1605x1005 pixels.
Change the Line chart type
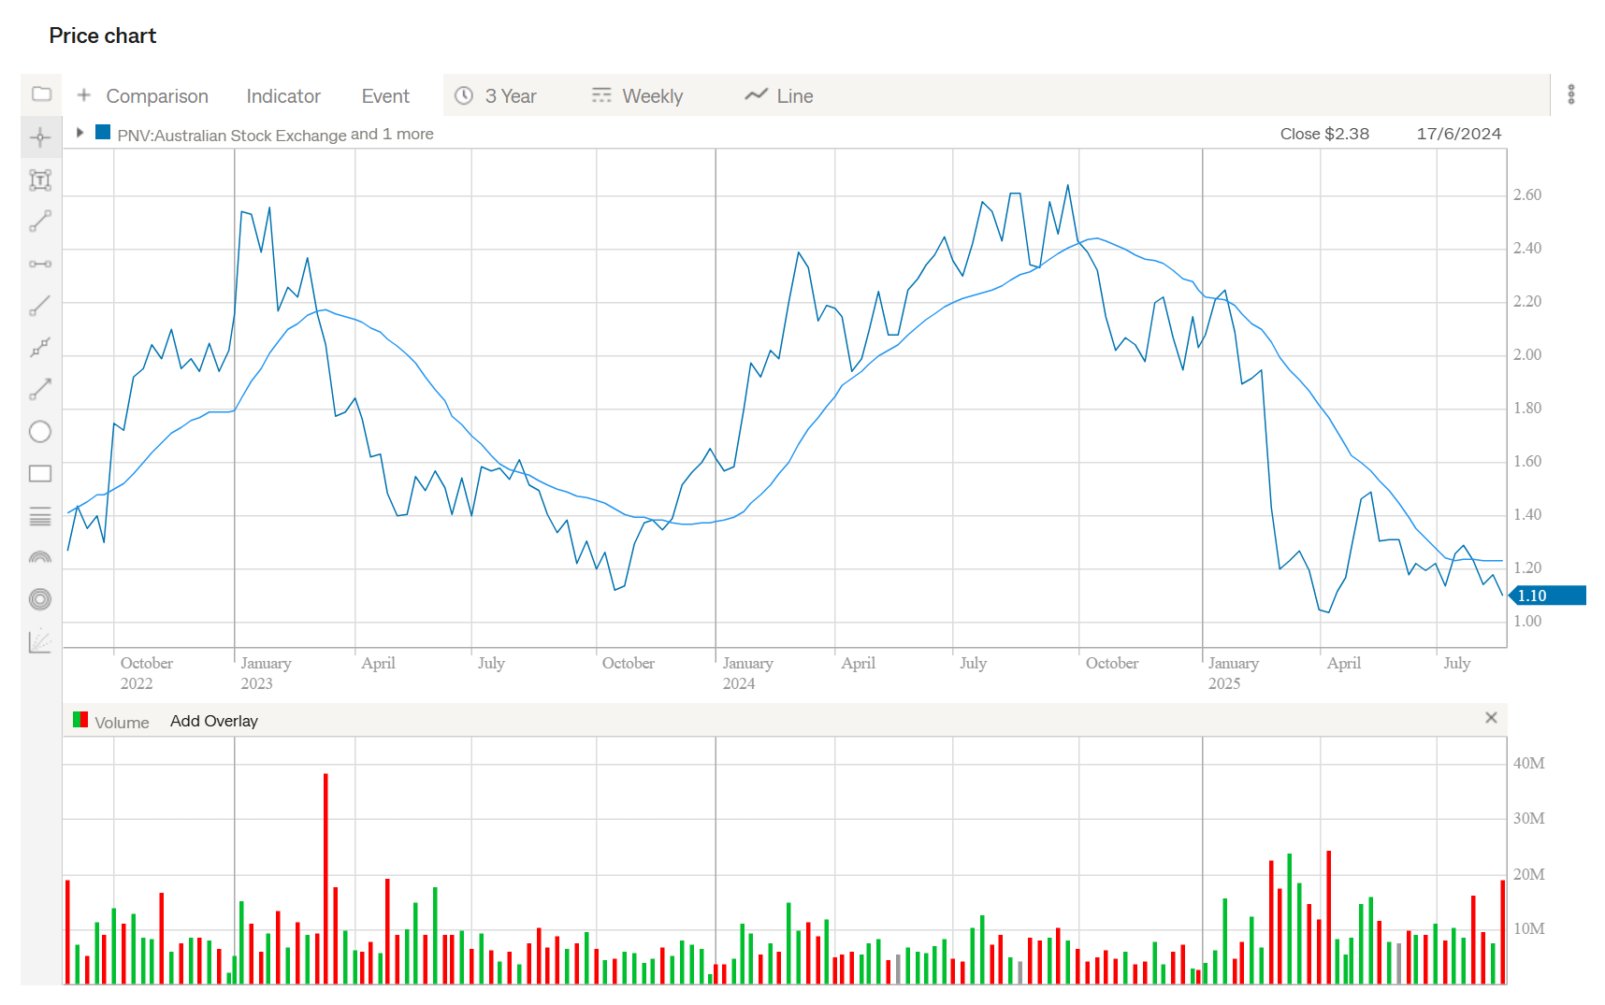pos(779,96)
